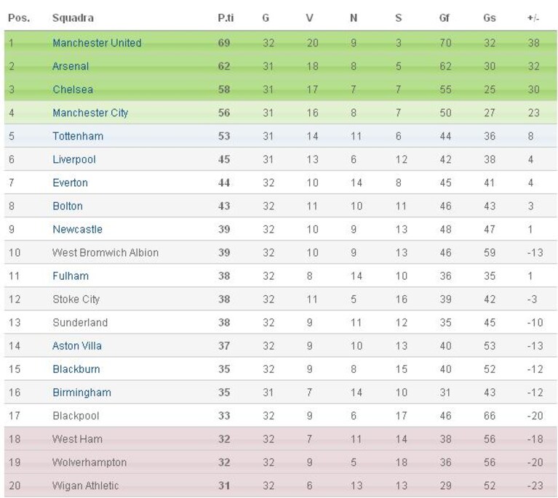This screenshot has width=558, height=498.
Task: Select the Birmingham team link
Action: point(81,393)
